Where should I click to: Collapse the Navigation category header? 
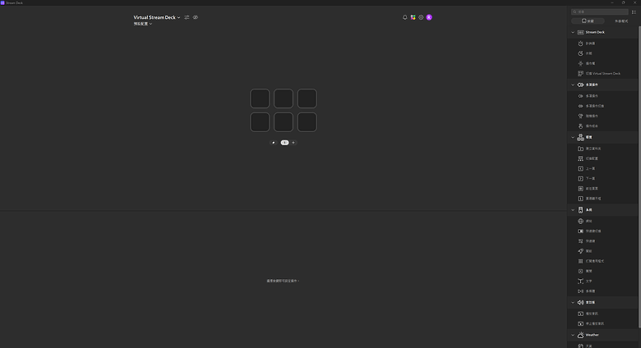(x=603, y=137)
